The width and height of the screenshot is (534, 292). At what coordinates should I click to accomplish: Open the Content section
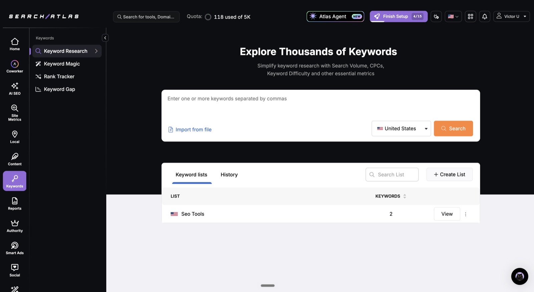click(15, 159)
